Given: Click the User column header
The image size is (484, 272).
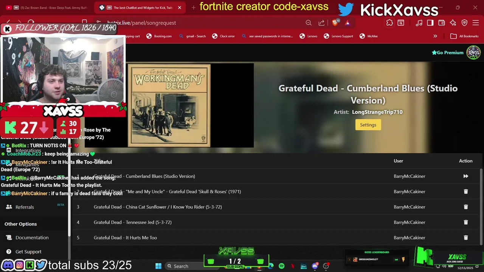Looking at the screenshot, I should 398,161.
